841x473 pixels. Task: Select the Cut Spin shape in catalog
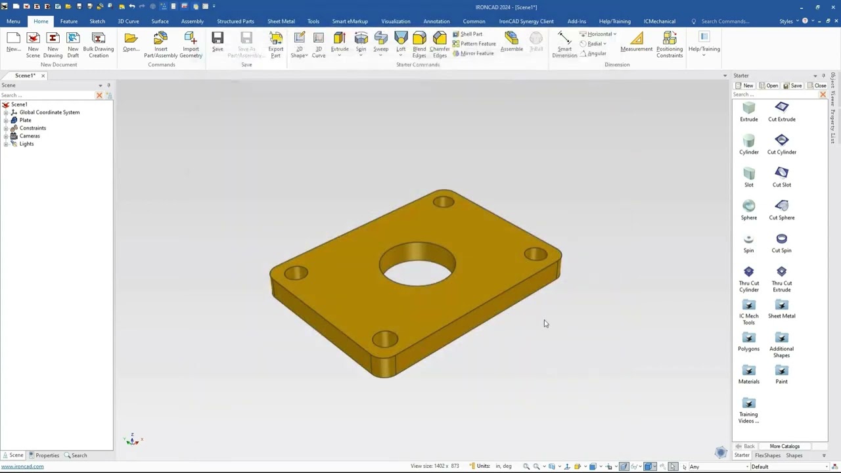coord(781,243)
